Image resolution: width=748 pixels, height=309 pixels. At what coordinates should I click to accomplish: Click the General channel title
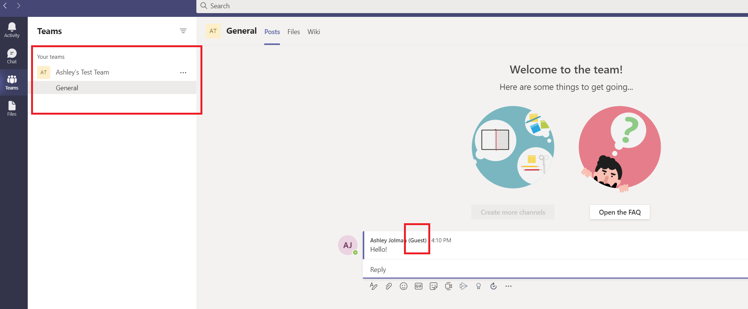(x=241, y=31)
